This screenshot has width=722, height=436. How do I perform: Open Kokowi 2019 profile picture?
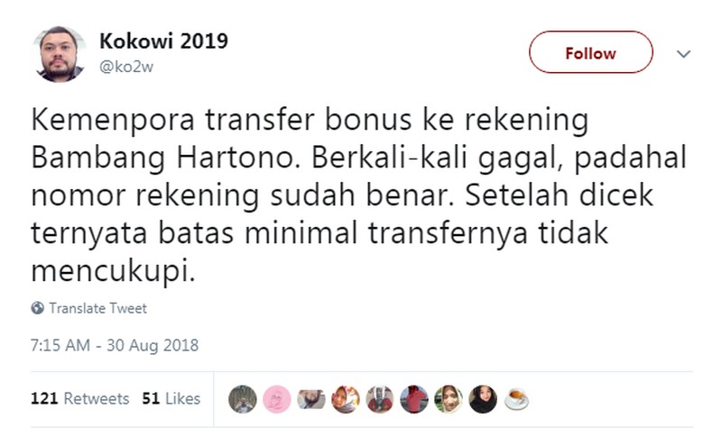pos(59,54)
